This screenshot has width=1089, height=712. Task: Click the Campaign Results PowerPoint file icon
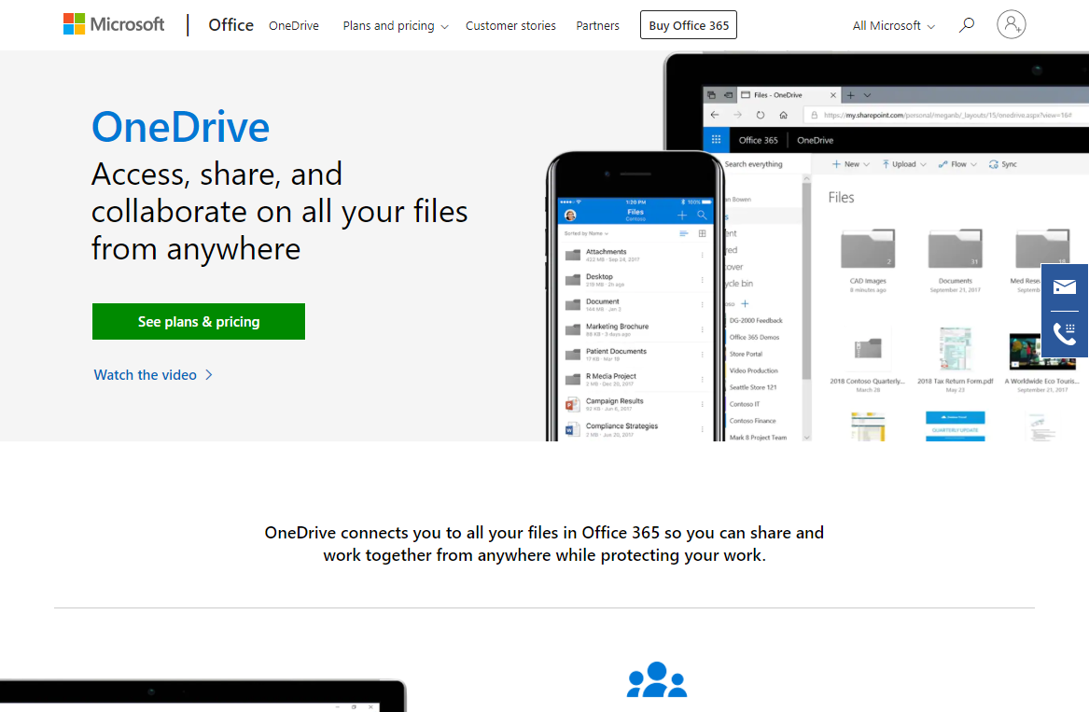(x=572, y=405)
